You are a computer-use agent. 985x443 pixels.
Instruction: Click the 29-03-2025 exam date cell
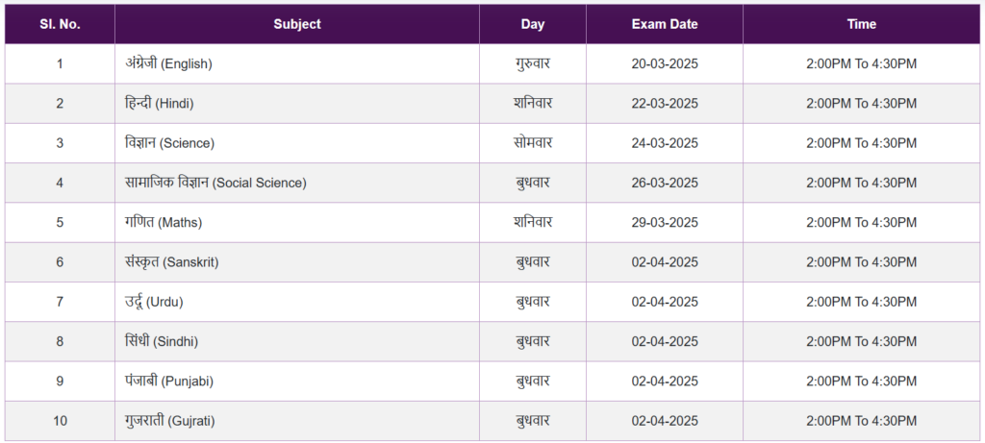click(x=665, y=222)
